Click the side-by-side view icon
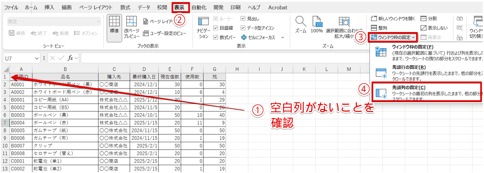This screenshot has height=173, width=484. click(x=459, y=19)
